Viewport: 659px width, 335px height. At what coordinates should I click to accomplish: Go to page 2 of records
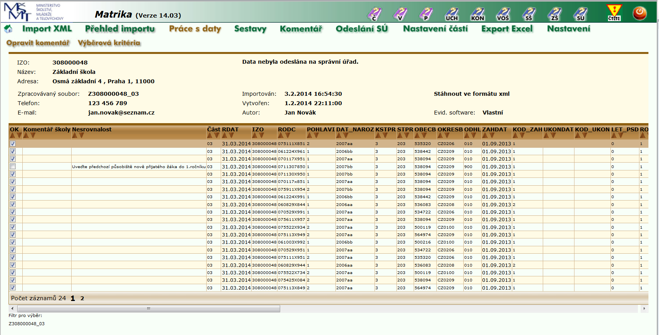pyautogui.click(x=82, y=298)
